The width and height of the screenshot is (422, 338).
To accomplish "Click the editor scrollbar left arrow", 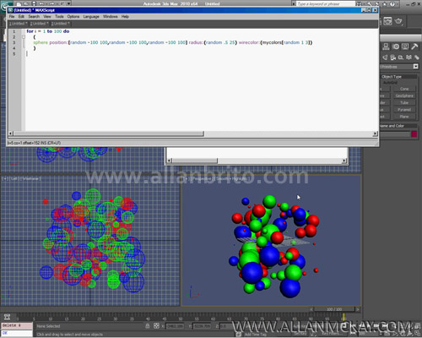I will coord(10,134).
